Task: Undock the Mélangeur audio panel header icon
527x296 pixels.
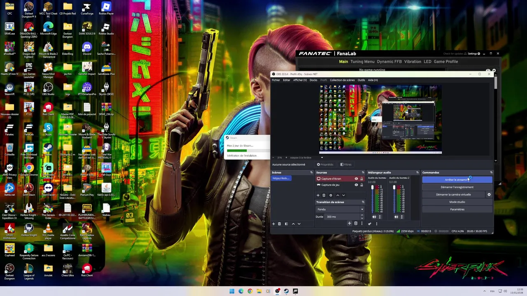Action: point(417,172)
